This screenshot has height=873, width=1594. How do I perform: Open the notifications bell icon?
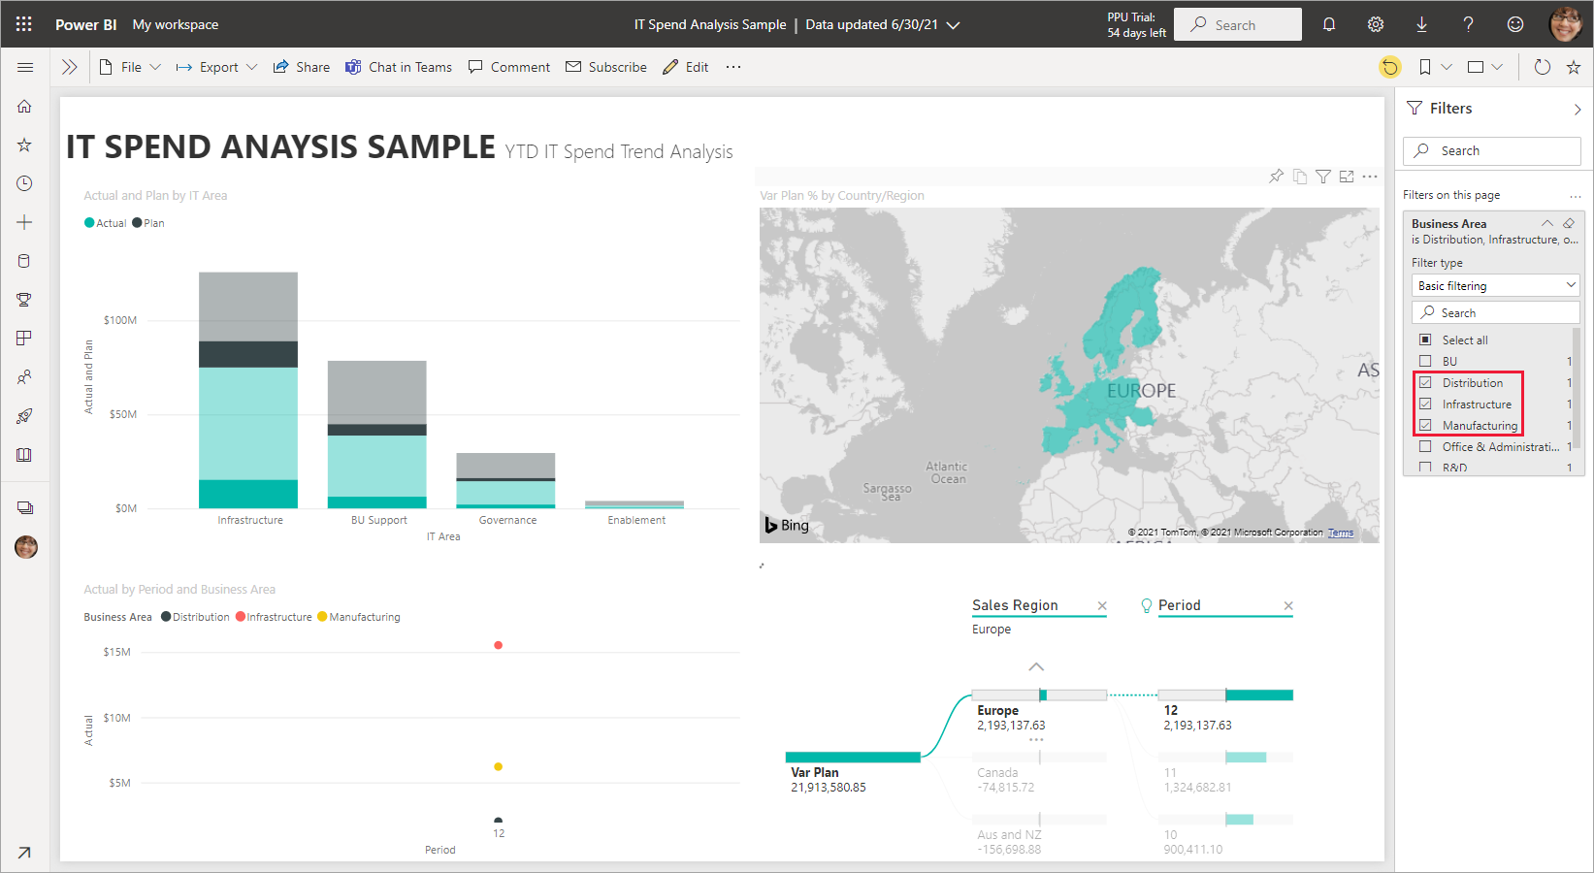[1329, 24]
